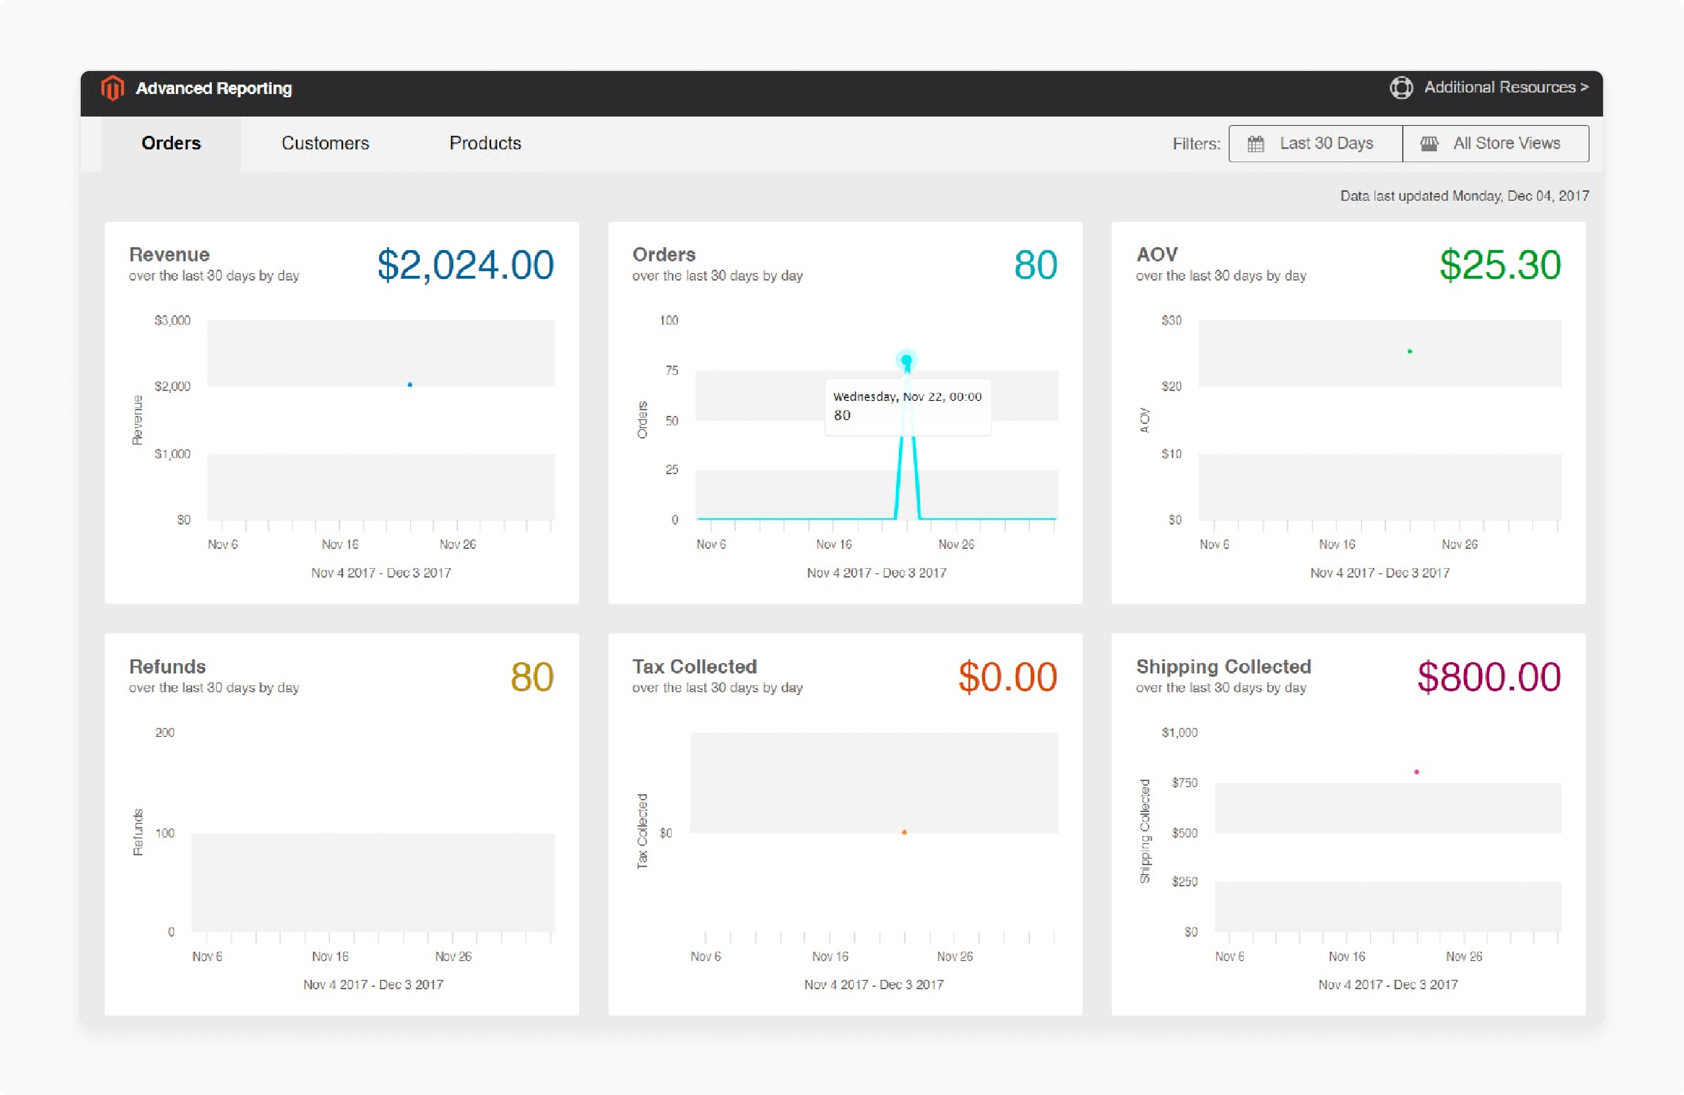The height and width of the screenshot is (1095, 1684).
Task: Click the Revenue card title
Action: pyautogui.click(x=169, y=255)
